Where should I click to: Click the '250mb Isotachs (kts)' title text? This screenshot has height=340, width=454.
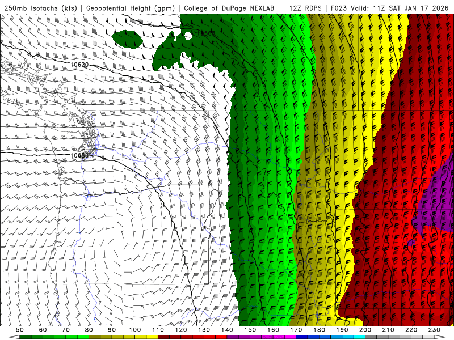[x=41, y=8]
